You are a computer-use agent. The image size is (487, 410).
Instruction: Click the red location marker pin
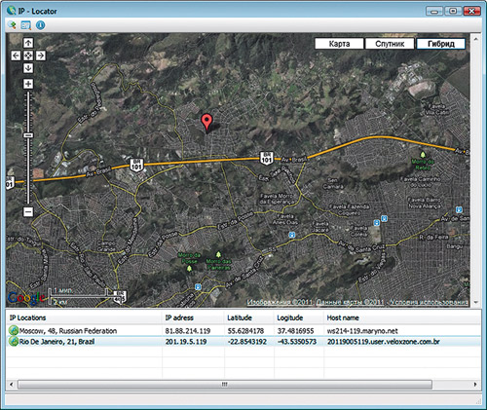click(x=206, y=123)
